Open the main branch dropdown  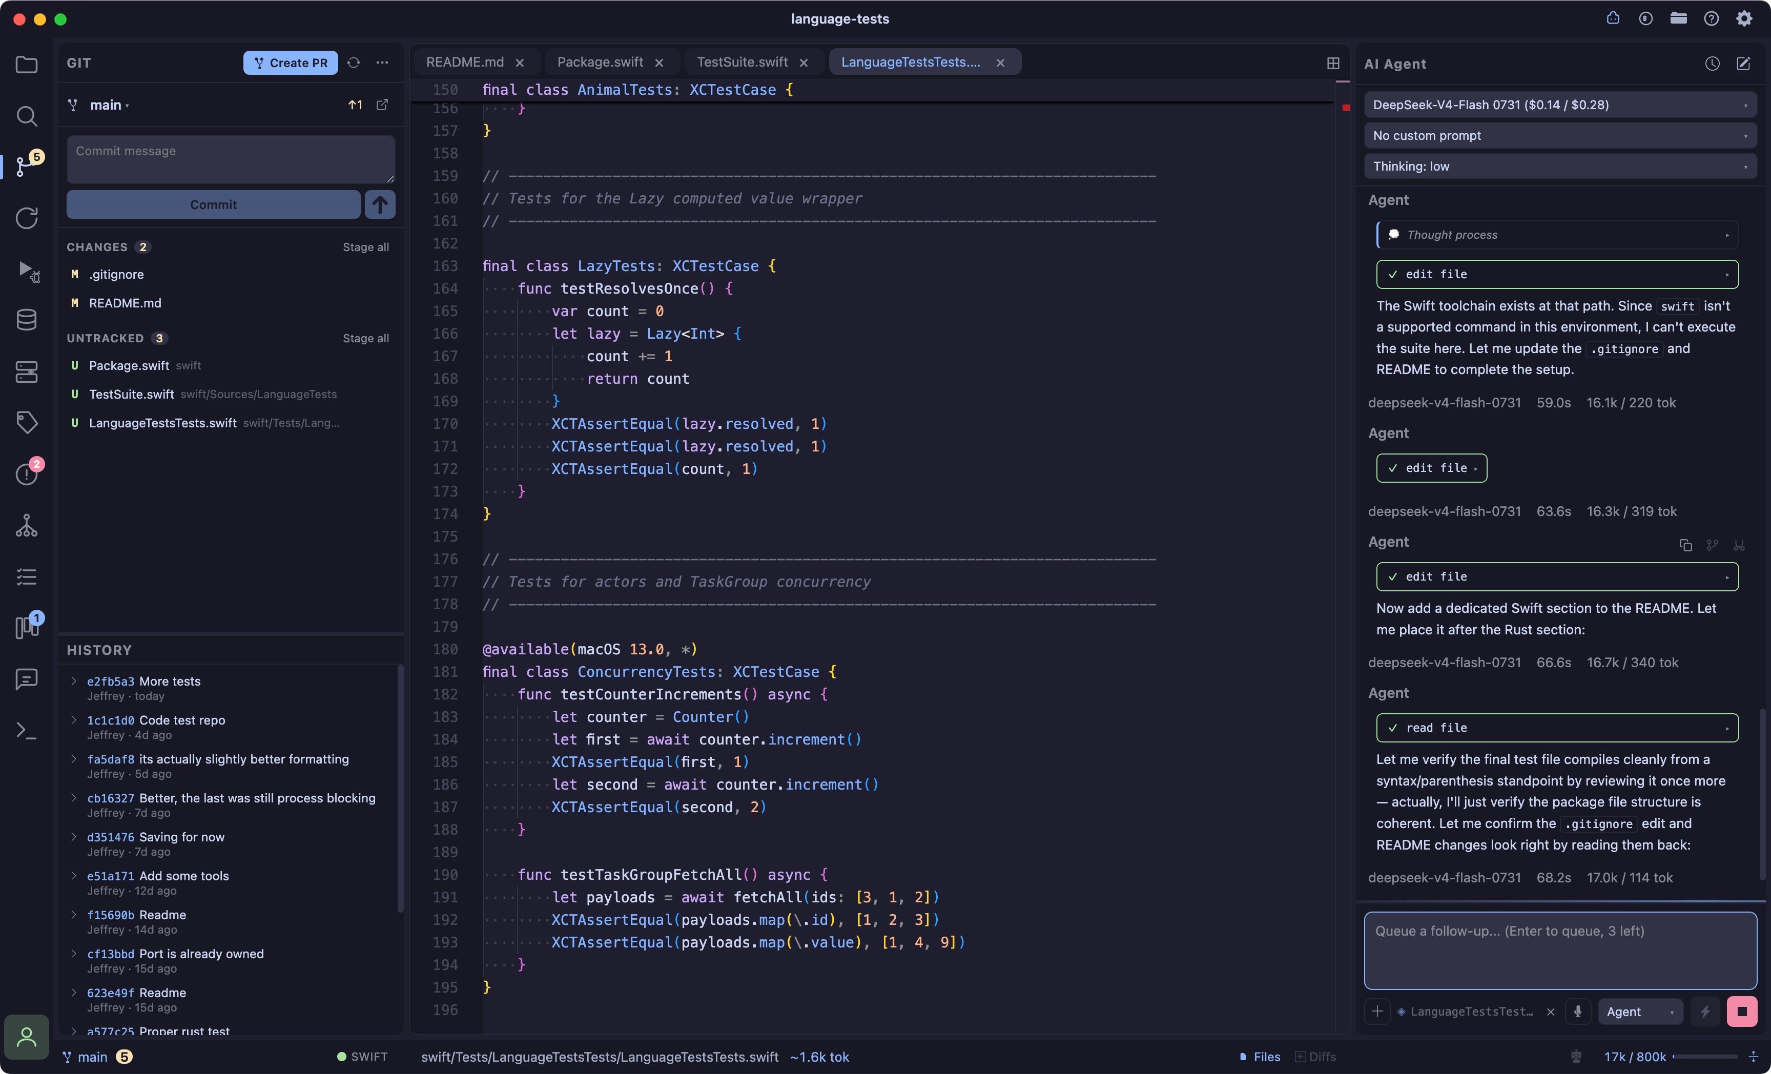[109, 105]
